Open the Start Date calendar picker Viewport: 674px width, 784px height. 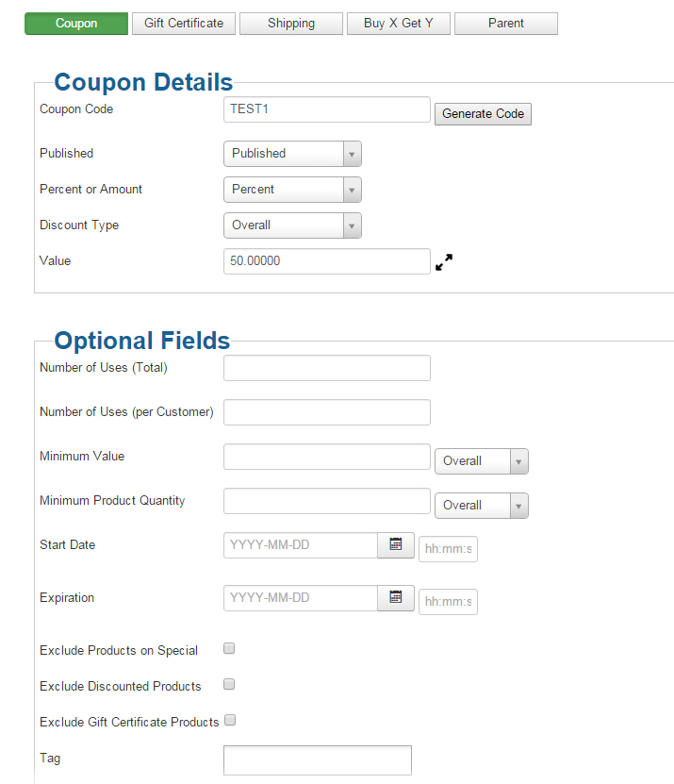pyautogui.click(x=396, y=545)
